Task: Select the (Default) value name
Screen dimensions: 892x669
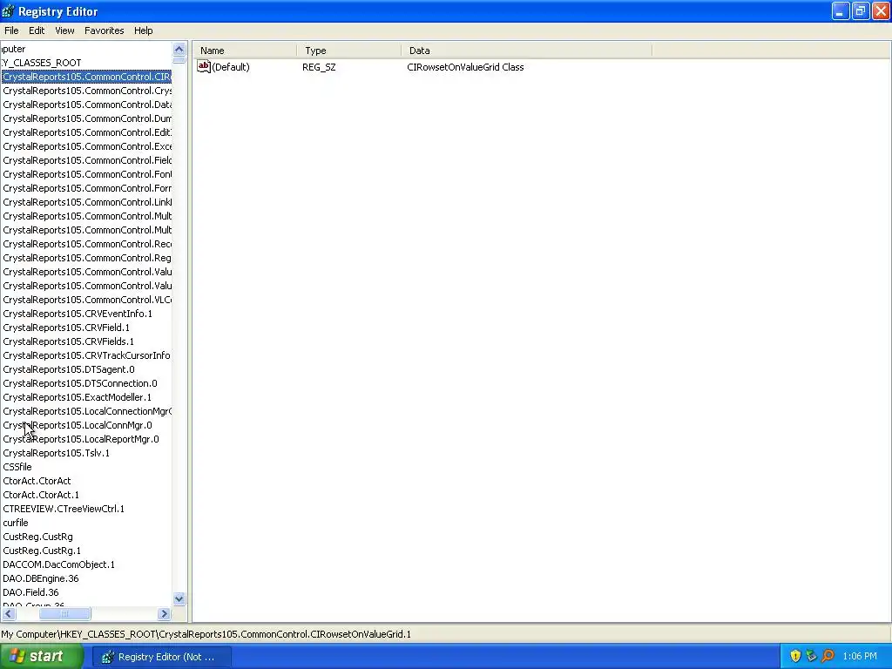Action: click(x=230, y=67)
